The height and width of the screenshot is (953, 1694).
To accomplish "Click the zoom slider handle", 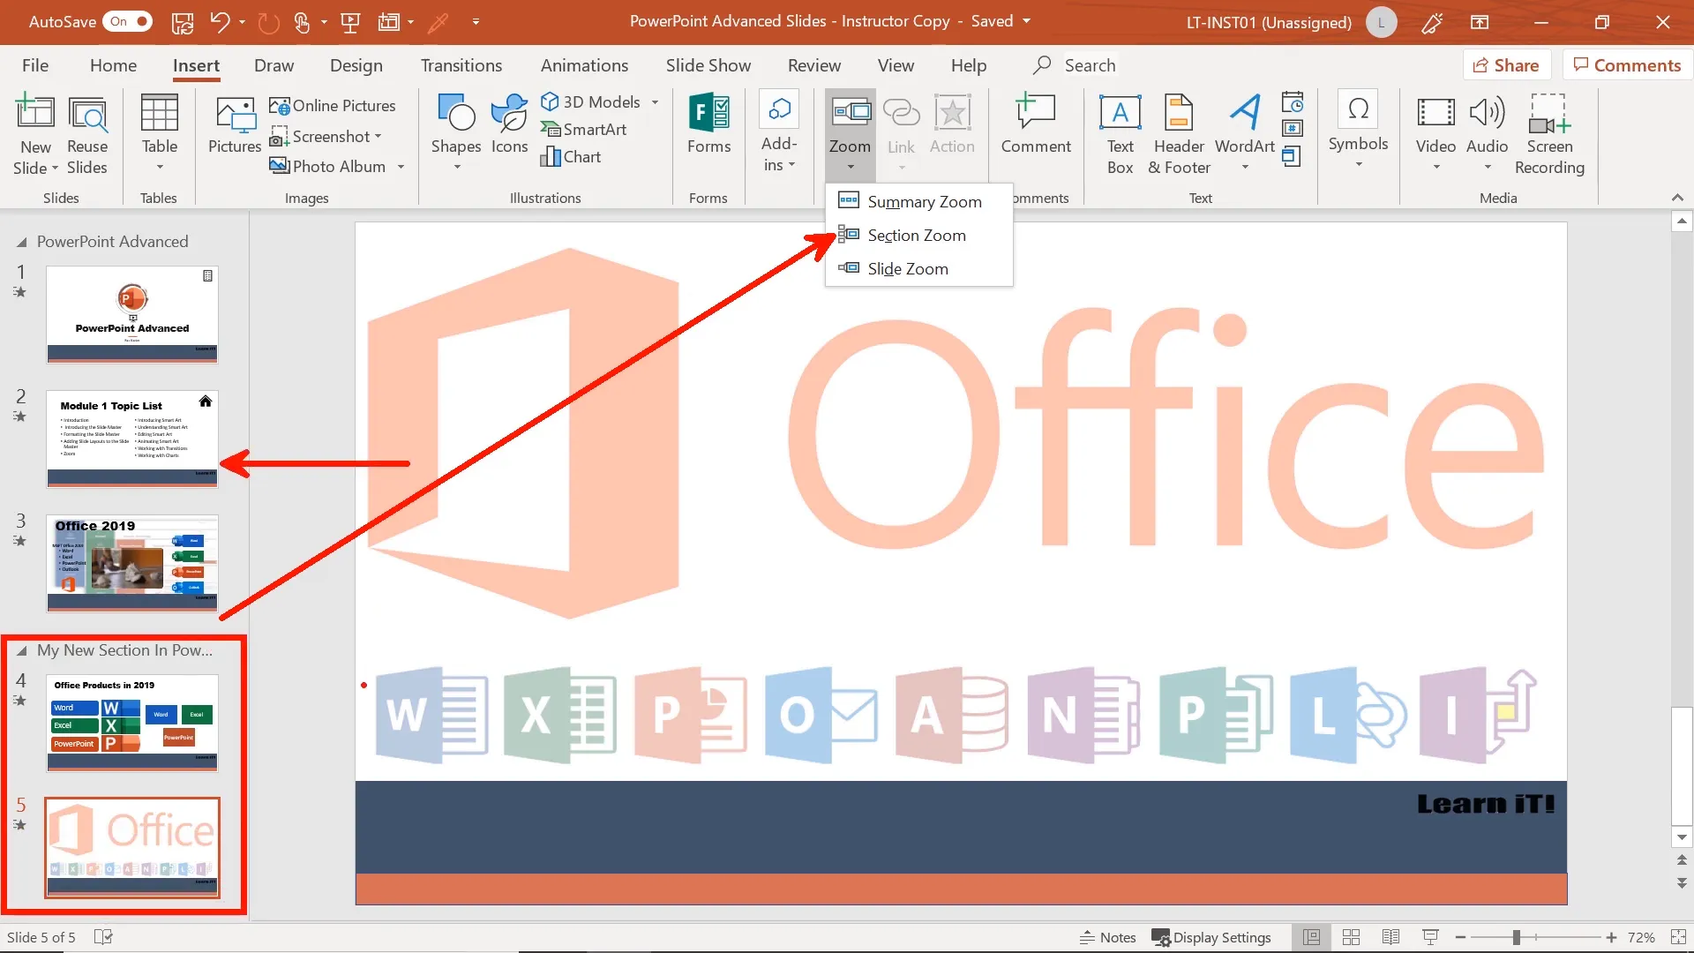I will pos(1516,937).
